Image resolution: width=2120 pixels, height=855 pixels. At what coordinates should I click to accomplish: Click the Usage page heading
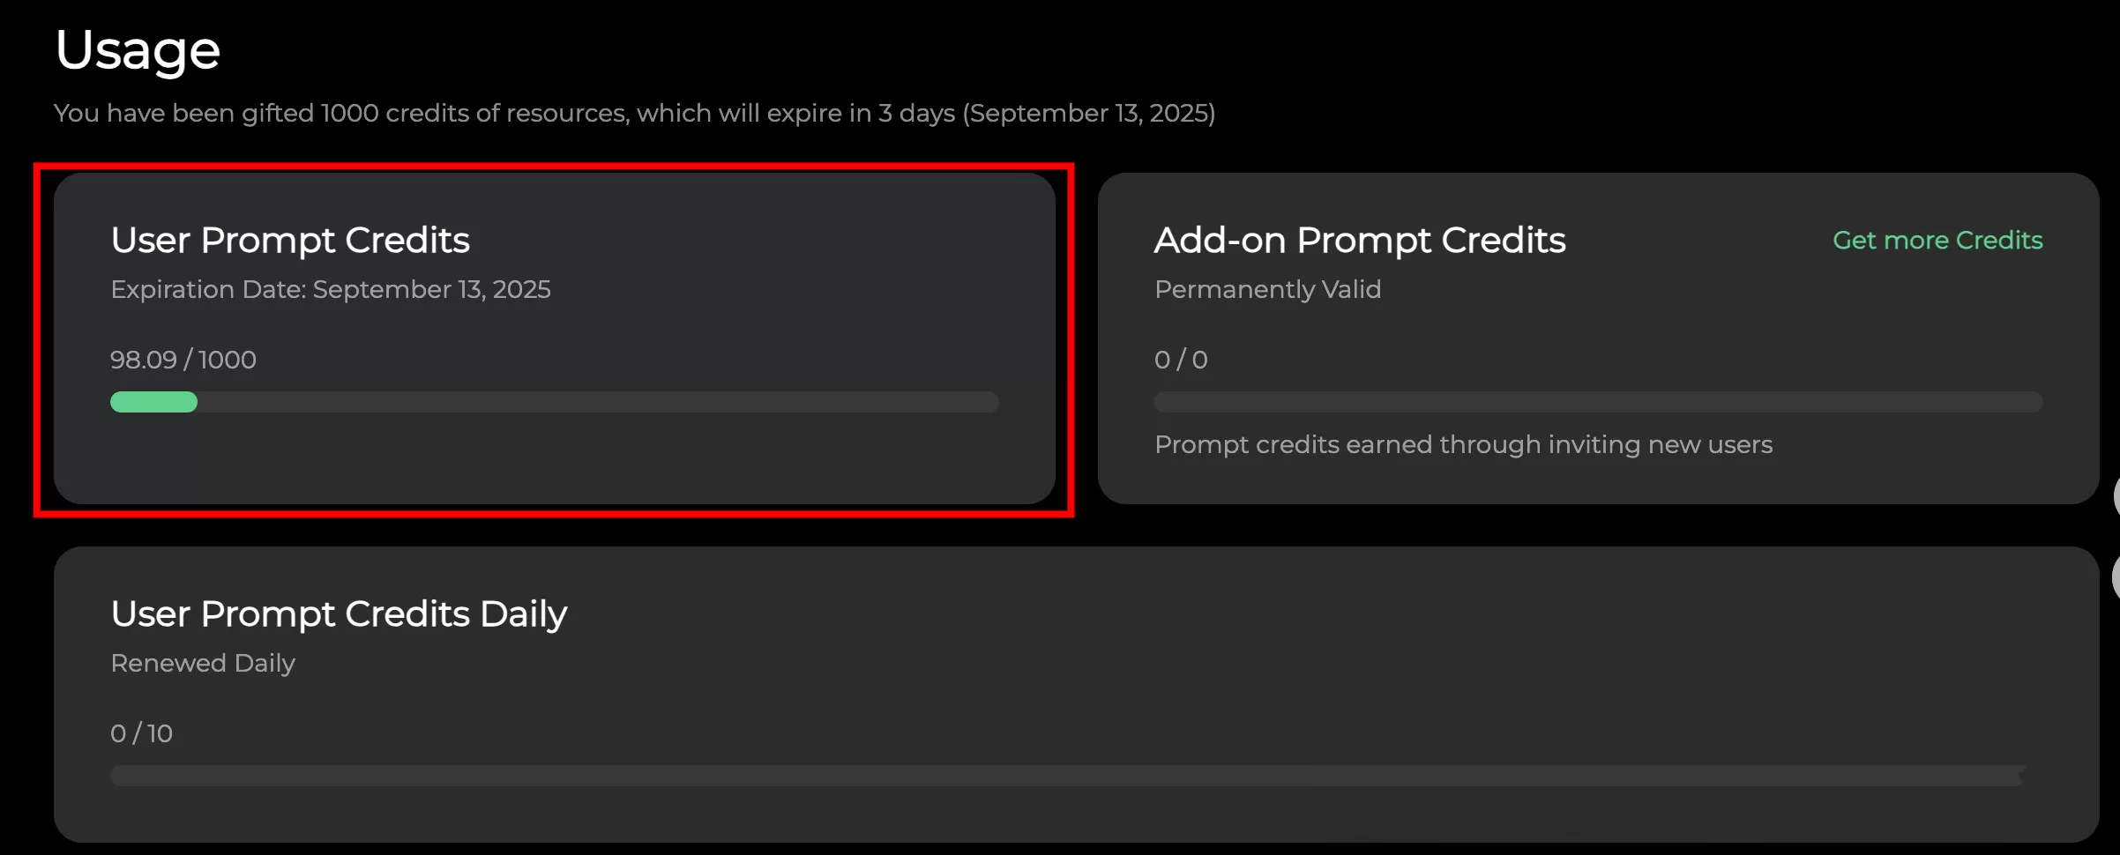138,50
